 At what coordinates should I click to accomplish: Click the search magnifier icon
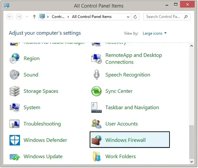point(186,17)
